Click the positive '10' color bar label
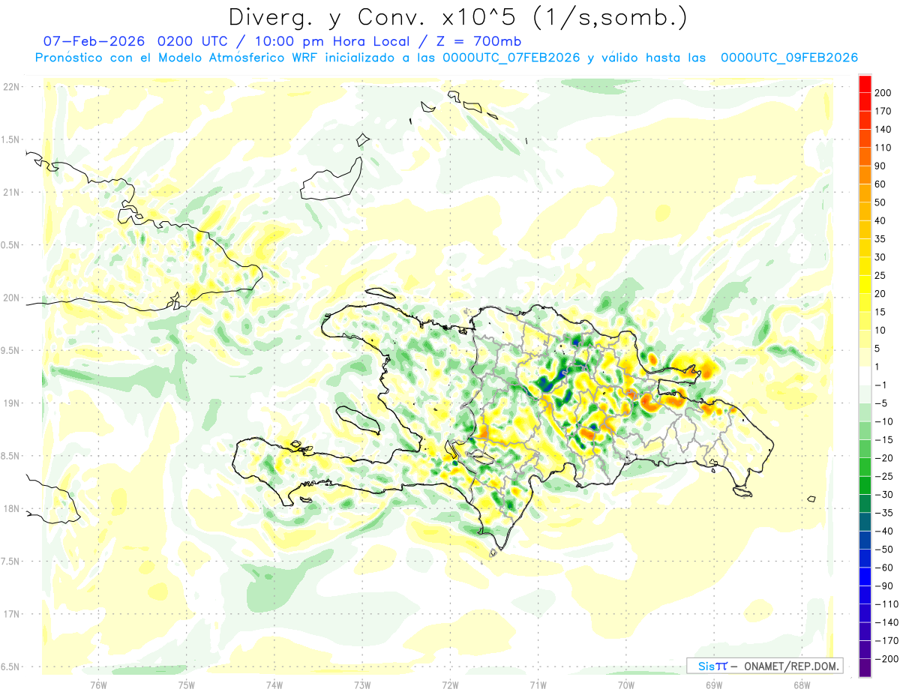Image resolution: width=900 pixels, height=695 pixels. coord(881,330)
